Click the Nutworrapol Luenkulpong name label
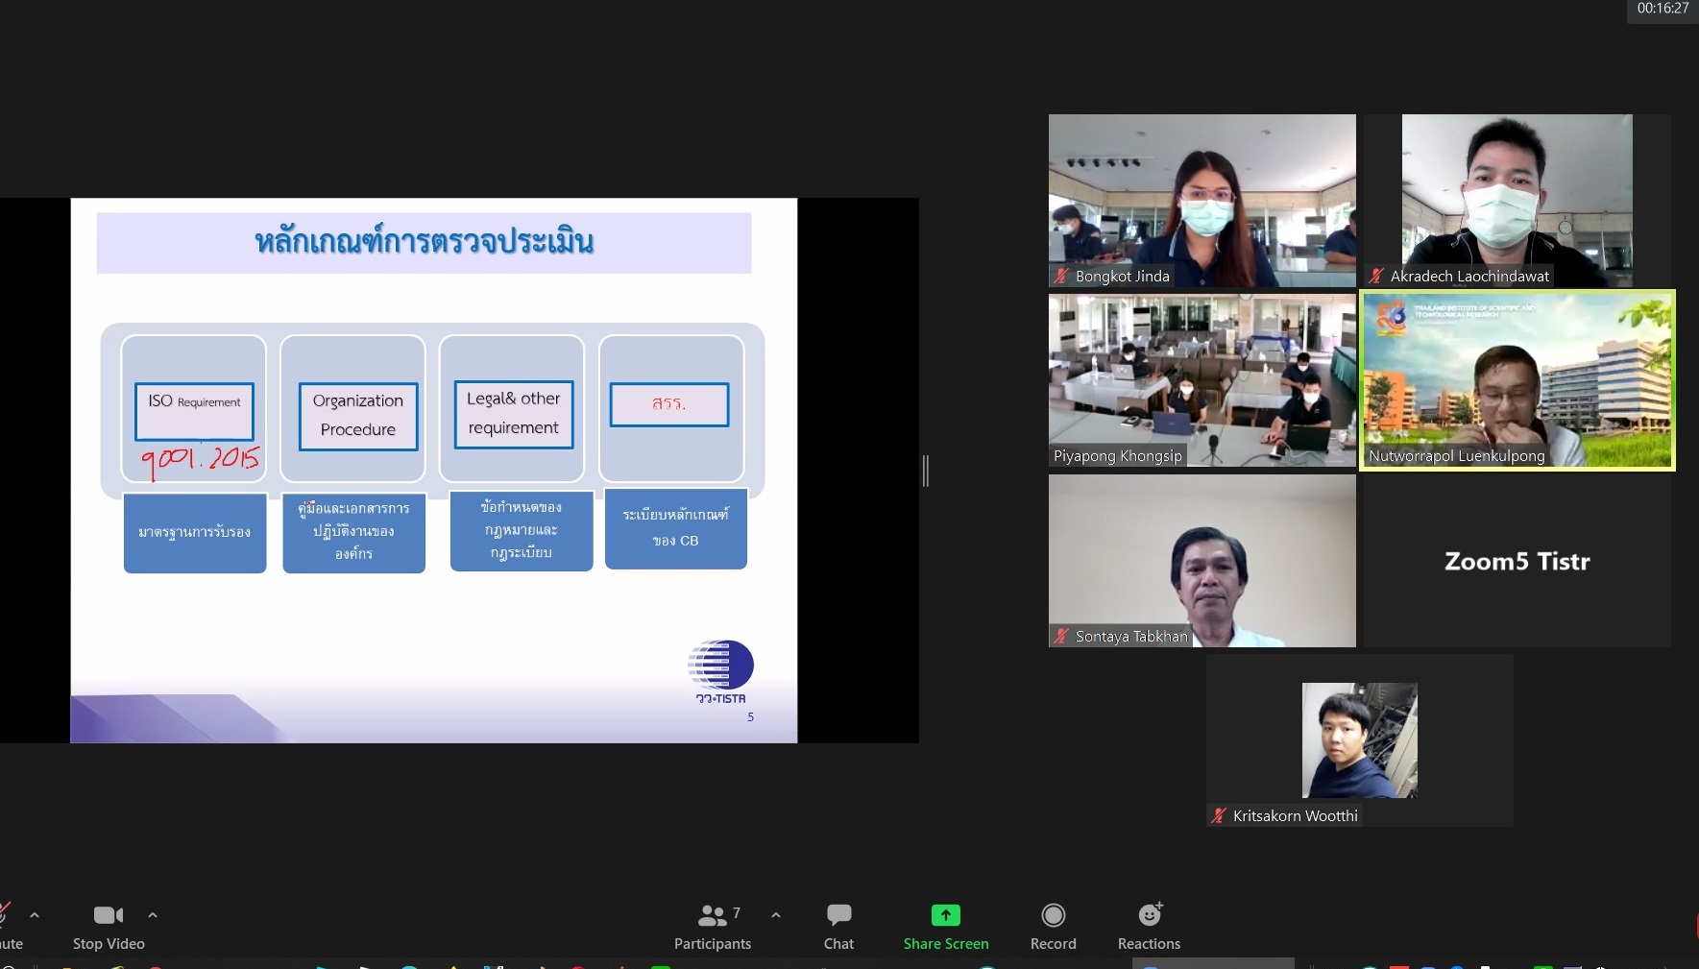 1457,456
